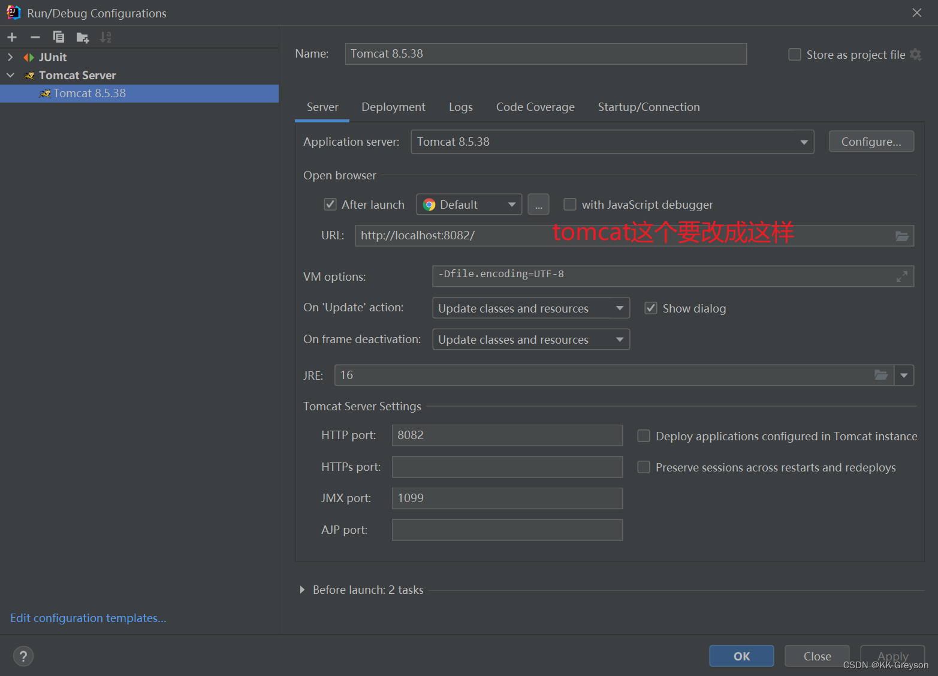
Task: Open the Startup/Connection tab
Action: tap(649, 107)
